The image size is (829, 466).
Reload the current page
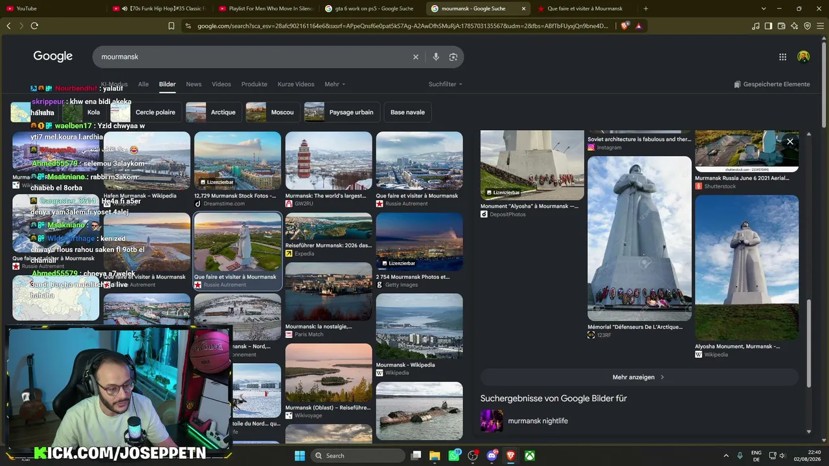click(x=34, y=26)
